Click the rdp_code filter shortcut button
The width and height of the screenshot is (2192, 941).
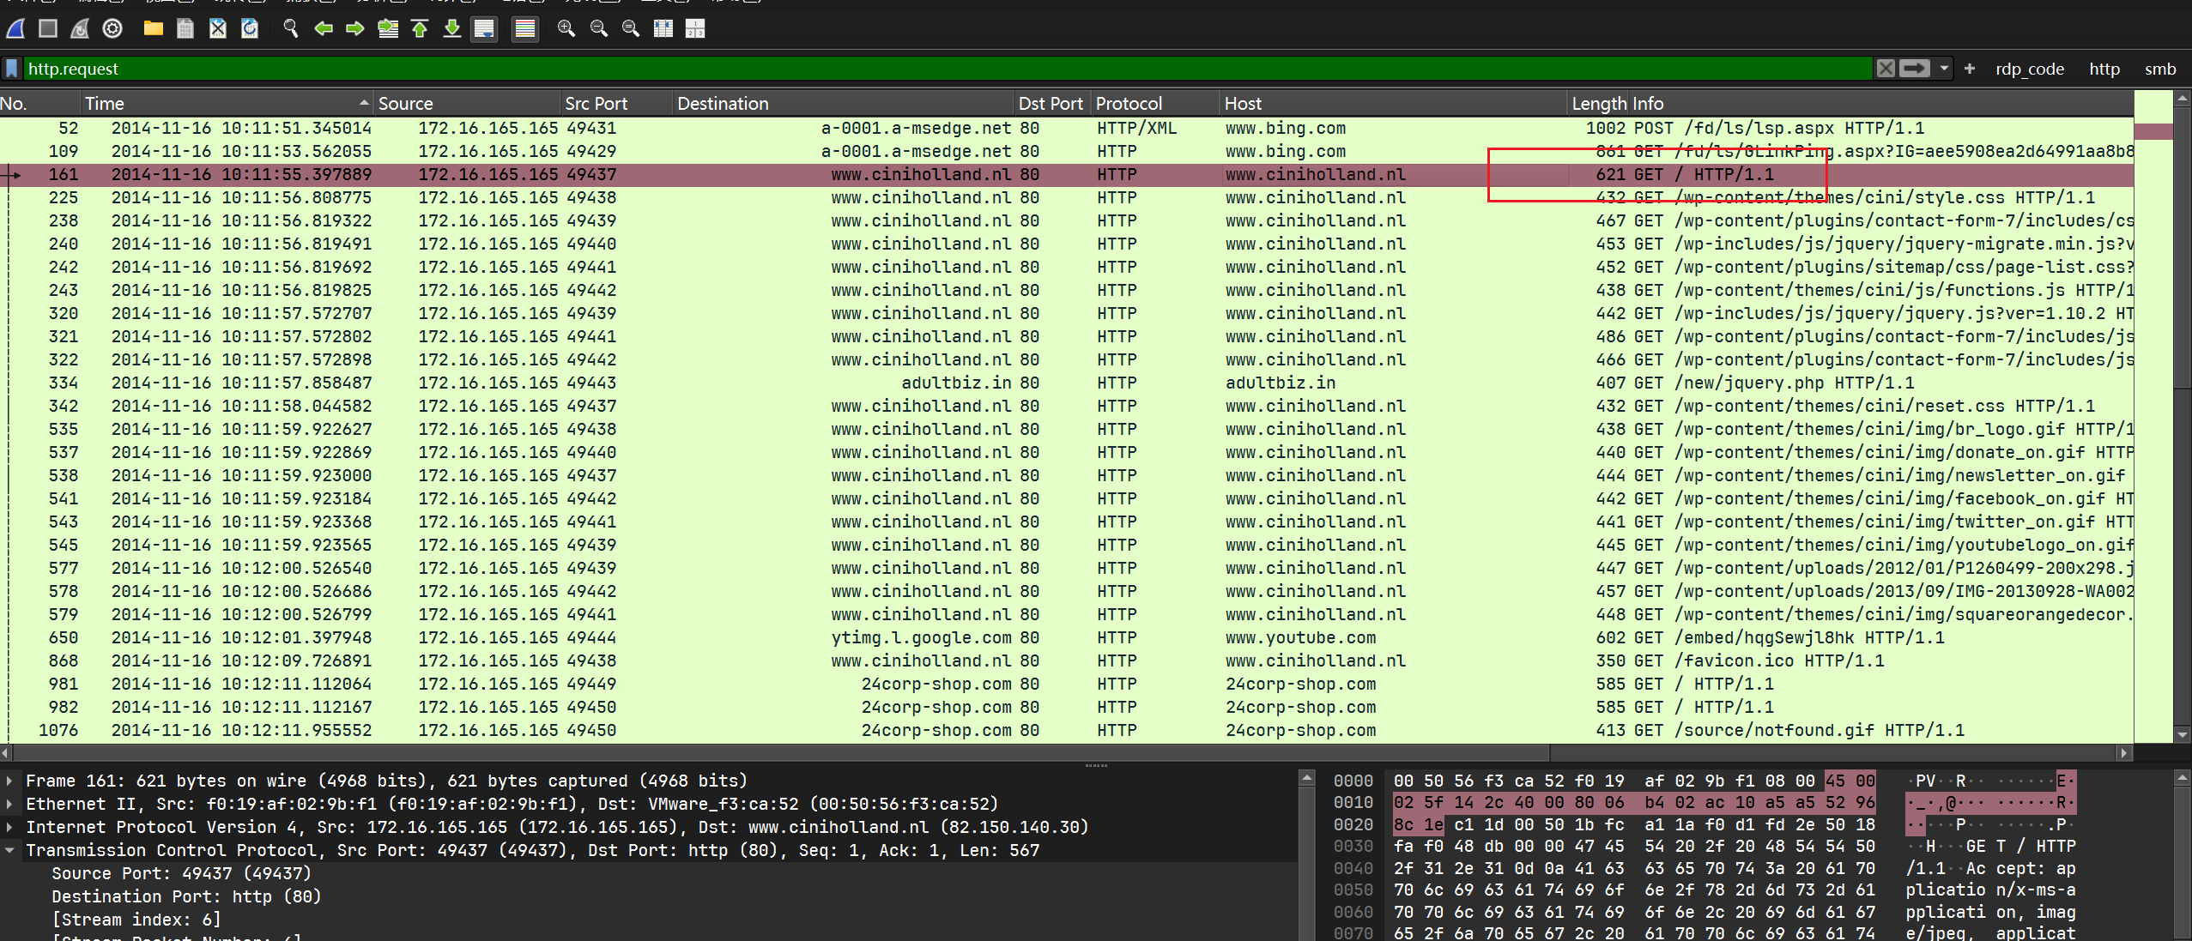[2029, 69]
